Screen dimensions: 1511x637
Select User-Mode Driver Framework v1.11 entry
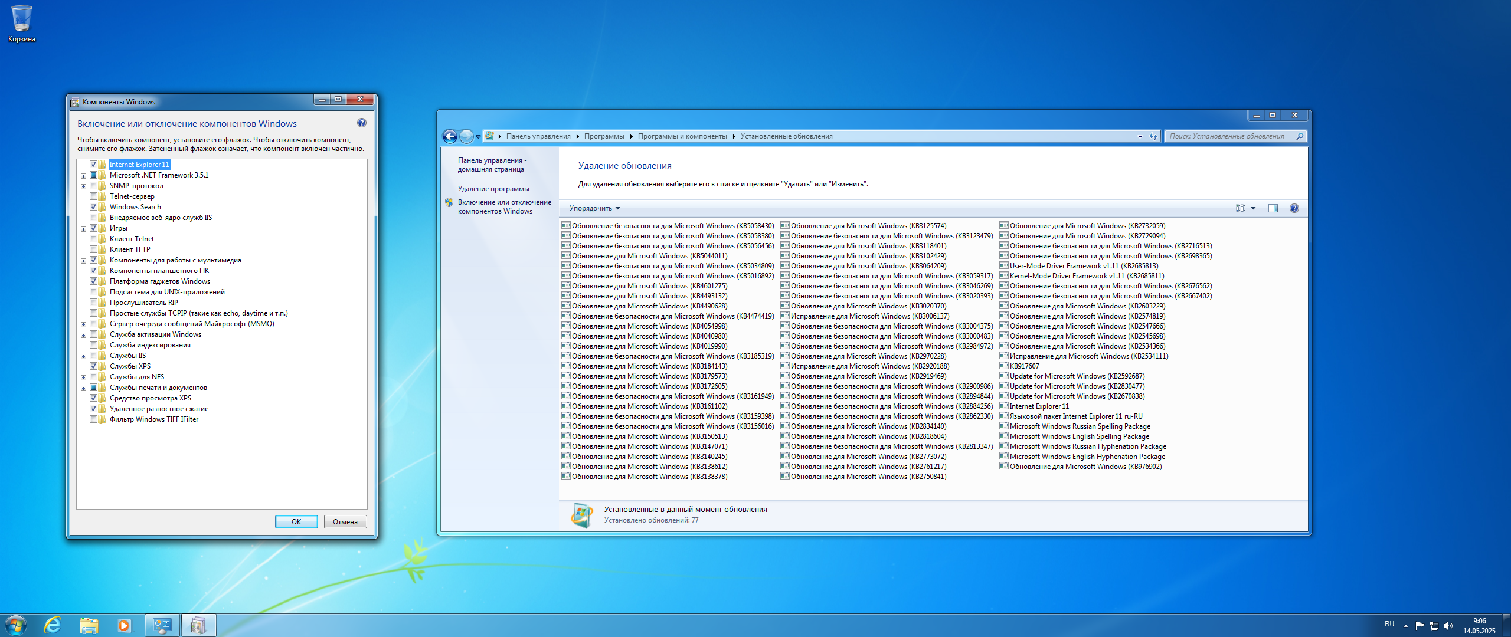click(x=1079, y=266)
